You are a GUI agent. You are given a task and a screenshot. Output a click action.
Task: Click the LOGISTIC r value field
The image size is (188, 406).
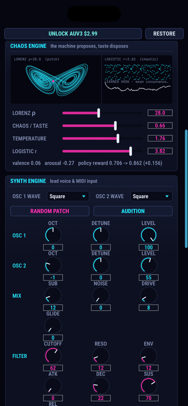point(160,151)
